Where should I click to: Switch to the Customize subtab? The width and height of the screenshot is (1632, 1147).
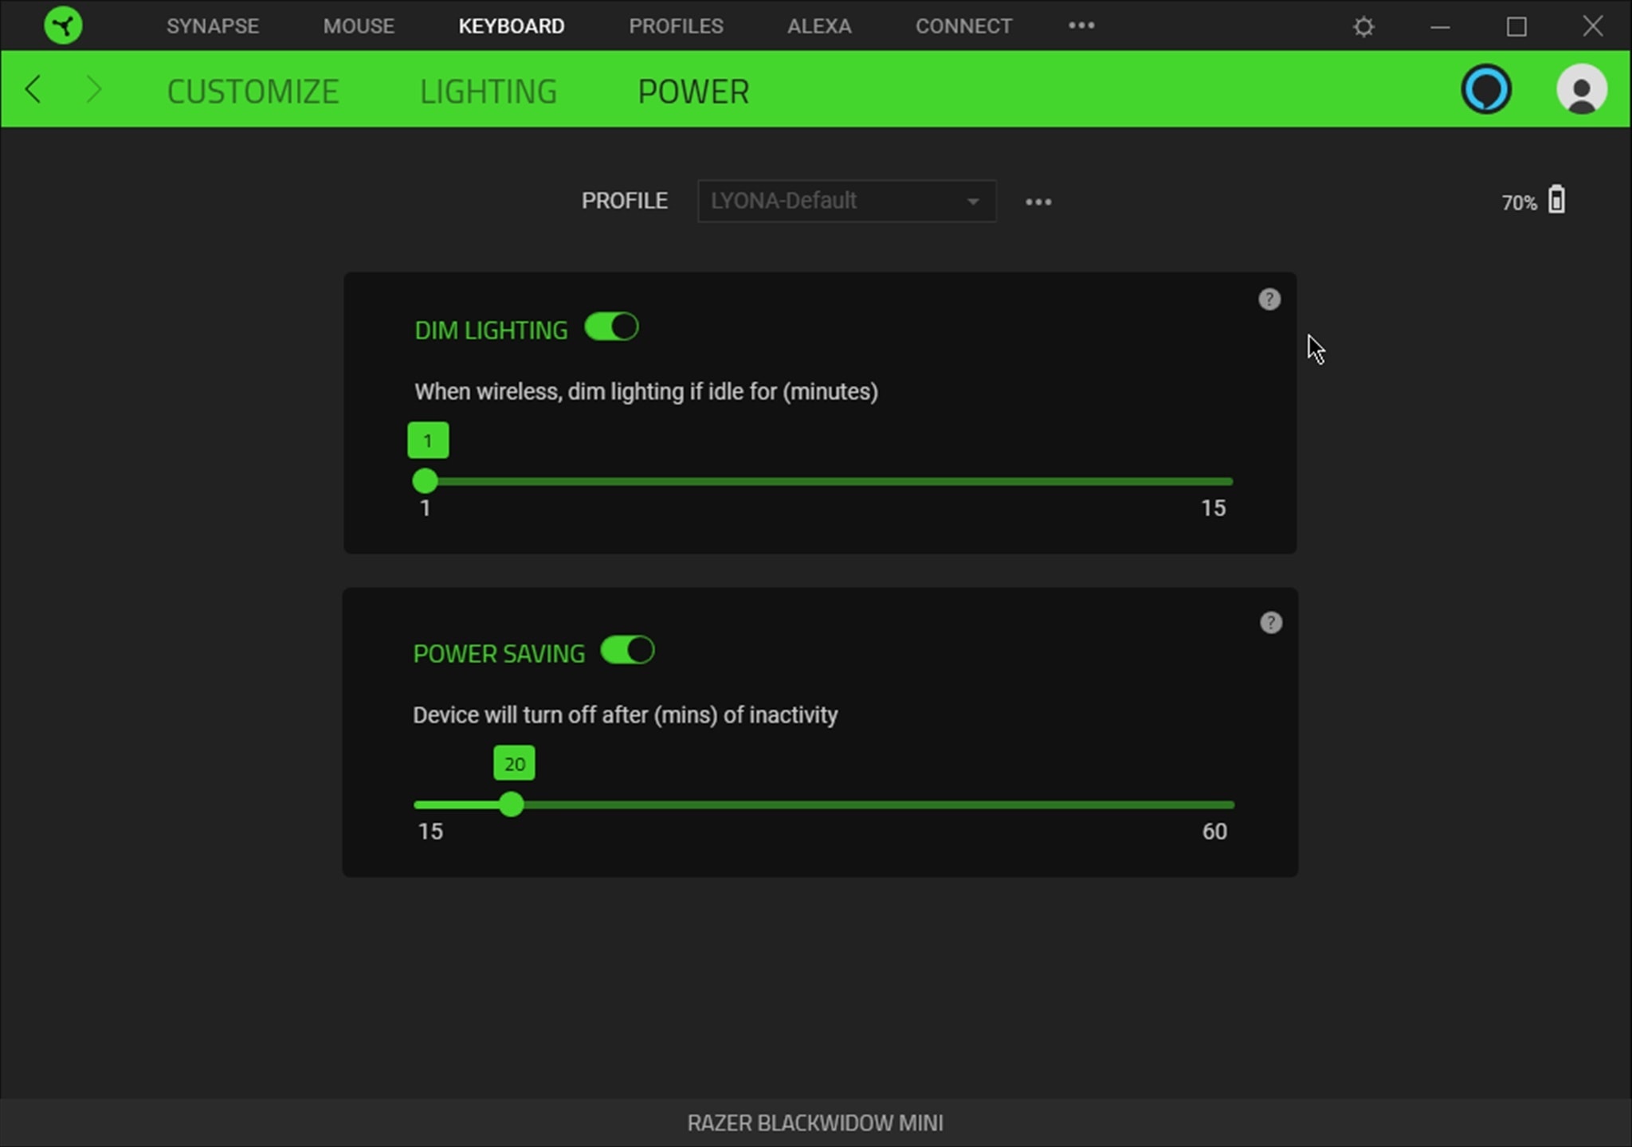pos(253,92)
